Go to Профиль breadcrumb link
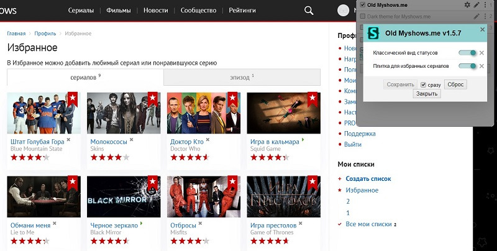Image resolution: width=497 pixels, height=251 pixels. (45, 34)
